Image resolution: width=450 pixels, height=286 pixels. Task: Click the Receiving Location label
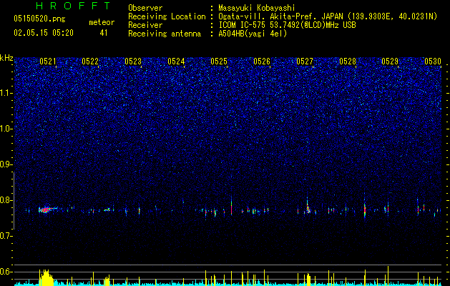(x=167, y=16)
